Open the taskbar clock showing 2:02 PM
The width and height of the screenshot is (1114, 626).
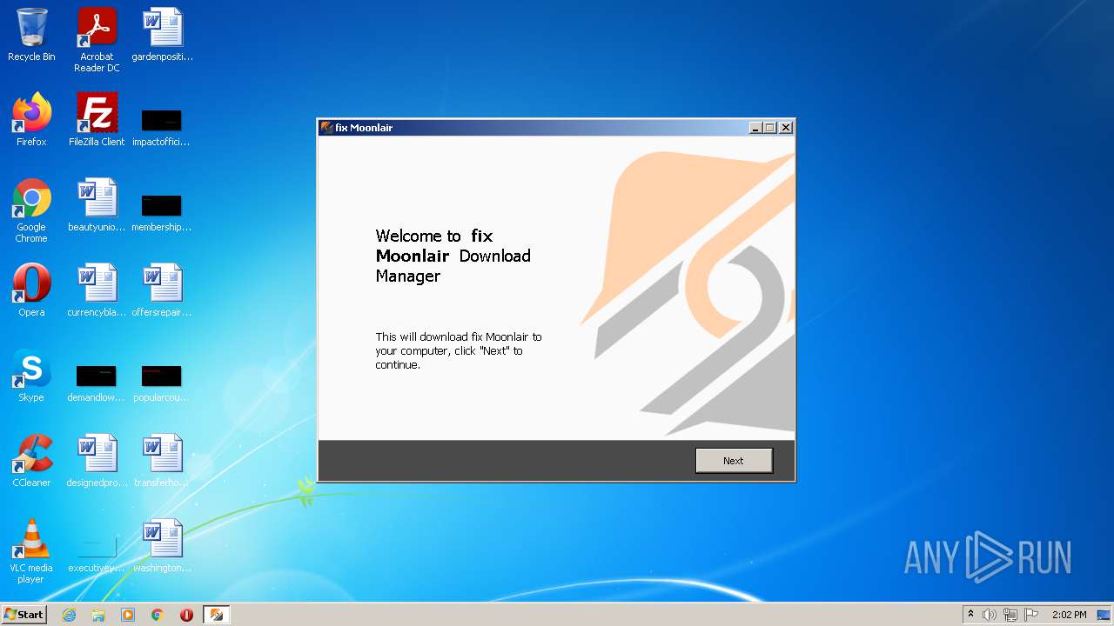point(1070,615)
